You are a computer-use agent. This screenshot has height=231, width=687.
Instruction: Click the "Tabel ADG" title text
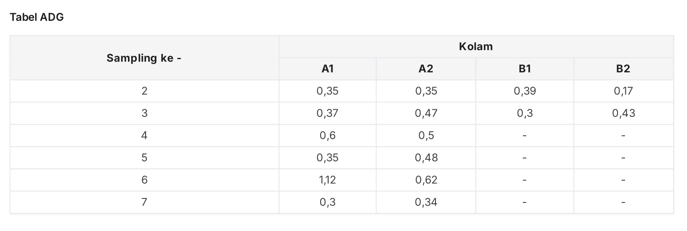pyautogui.click(x=37, y=17)
